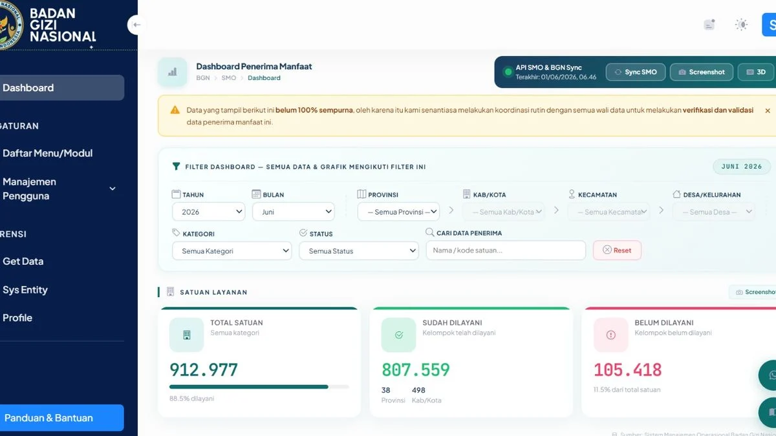The image size is (776, 436).
Task: Click the Reset filter button
Action: [x=617, y=250]
